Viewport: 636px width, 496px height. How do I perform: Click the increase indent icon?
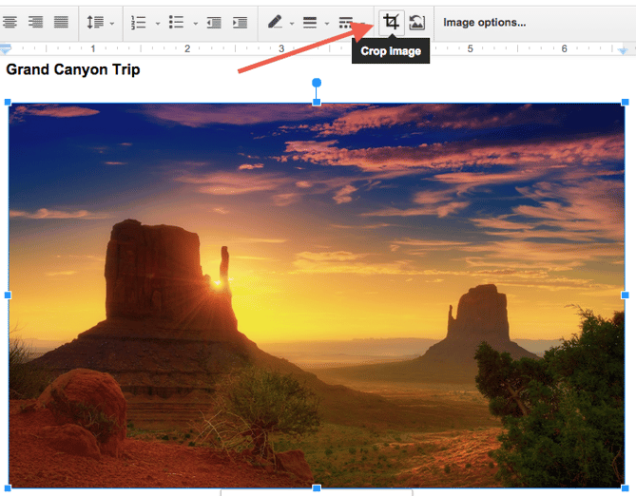(240, 22)
